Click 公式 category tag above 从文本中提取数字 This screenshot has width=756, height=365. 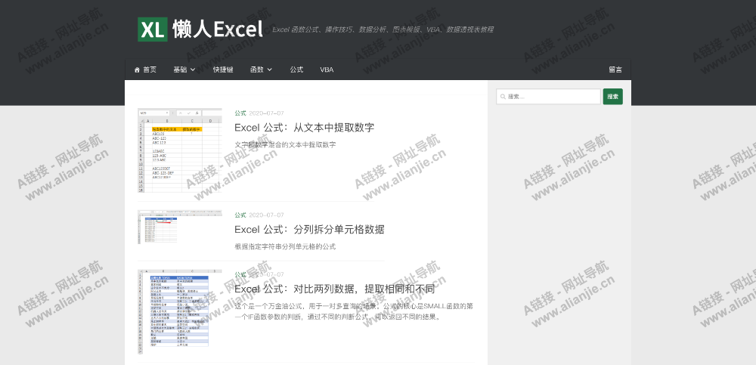coord(240,113)
